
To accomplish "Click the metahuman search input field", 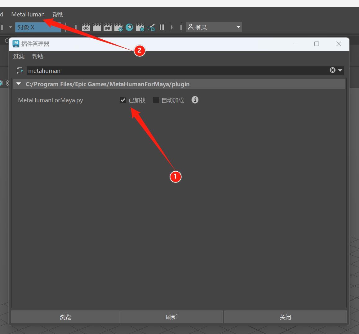I will click(x=177, y=71).
